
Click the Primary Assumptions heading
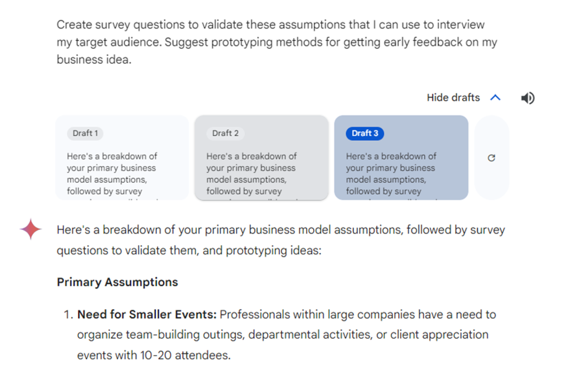click(117, 282)
